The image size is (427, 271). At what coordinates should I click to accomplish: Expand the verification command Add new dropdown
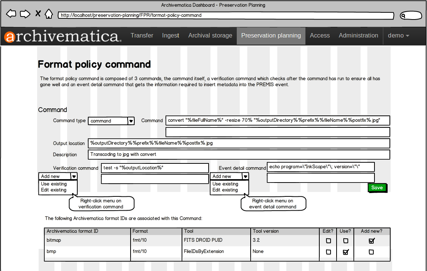74,176
